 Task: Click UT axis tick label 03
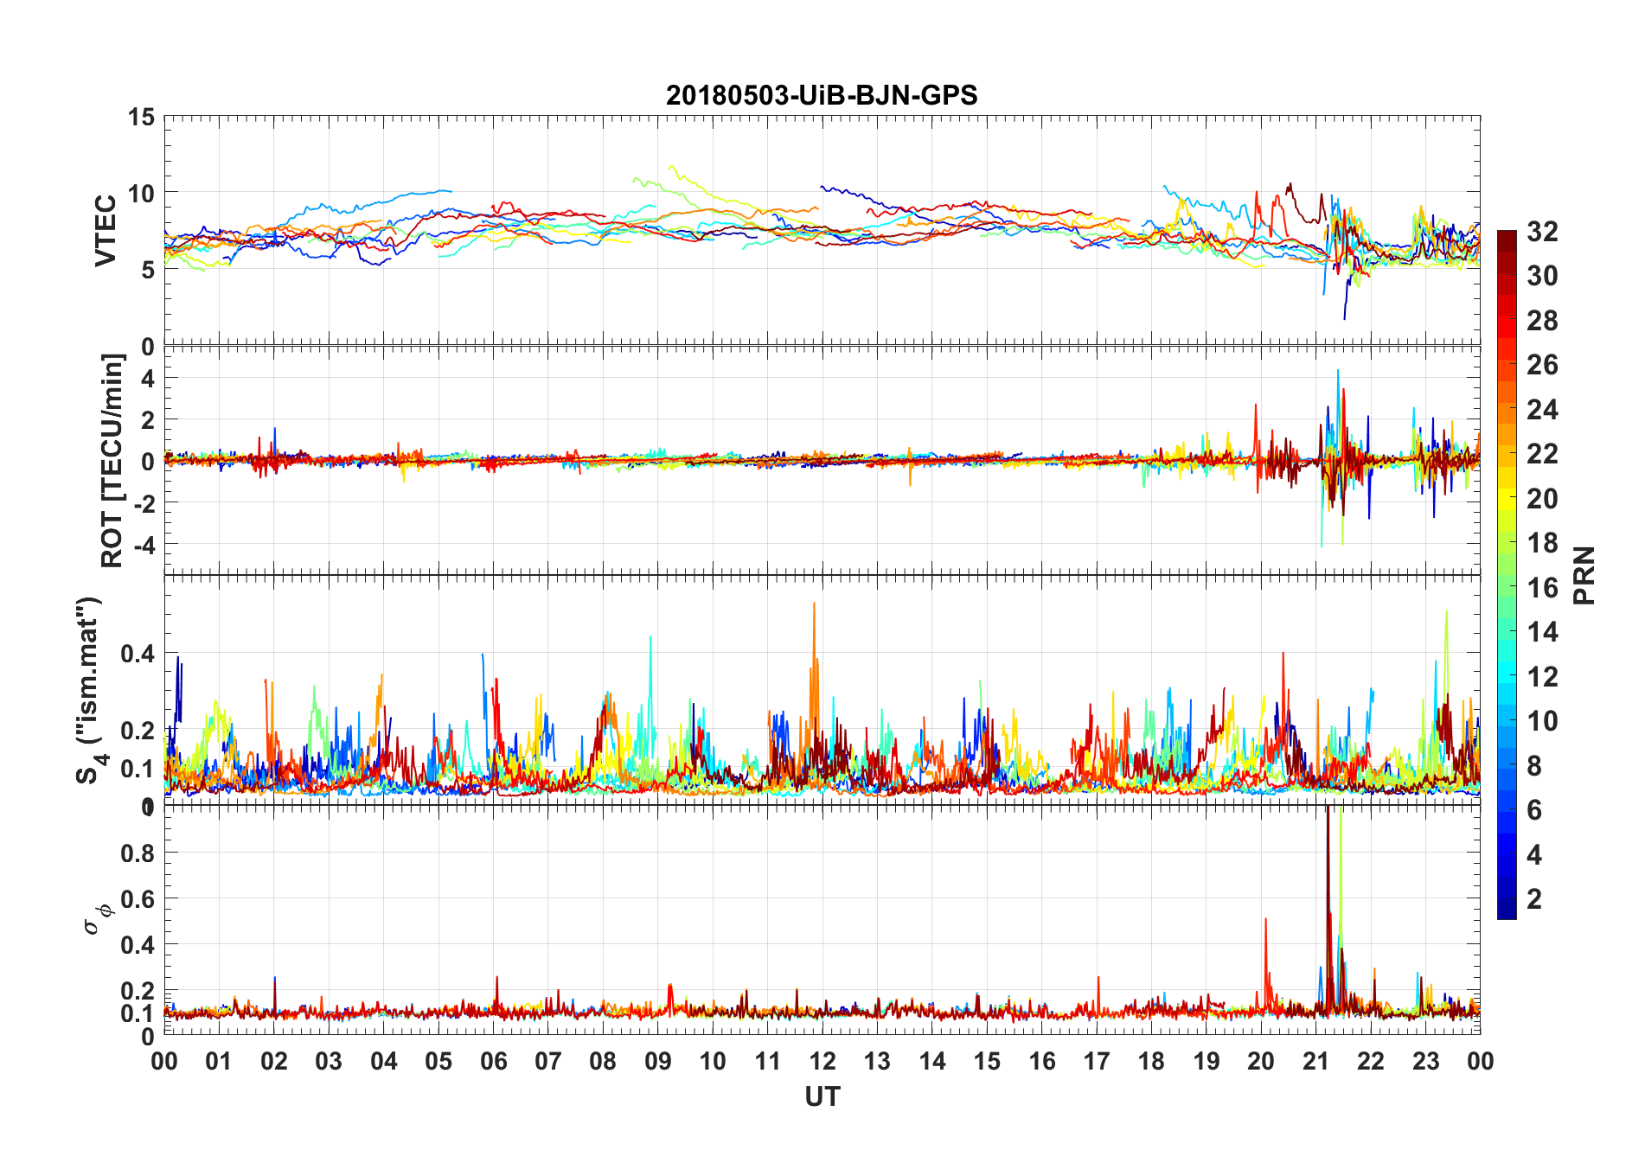[x=329, y=1061]
